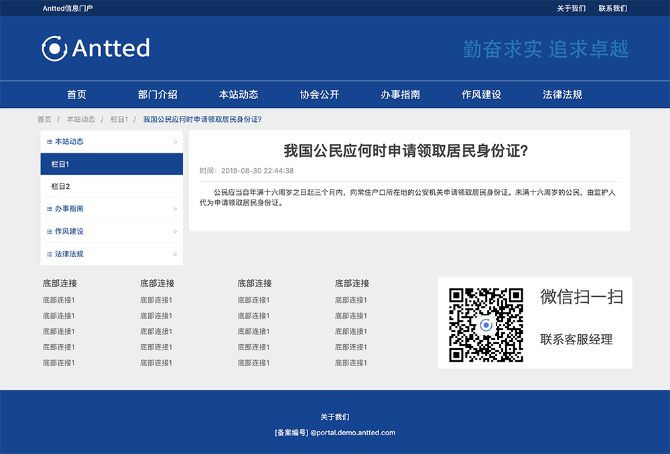670x454 pixels.
Task: Open 办事指南 in main navigation
Action: pyautogui.click(x=401, y=94)
